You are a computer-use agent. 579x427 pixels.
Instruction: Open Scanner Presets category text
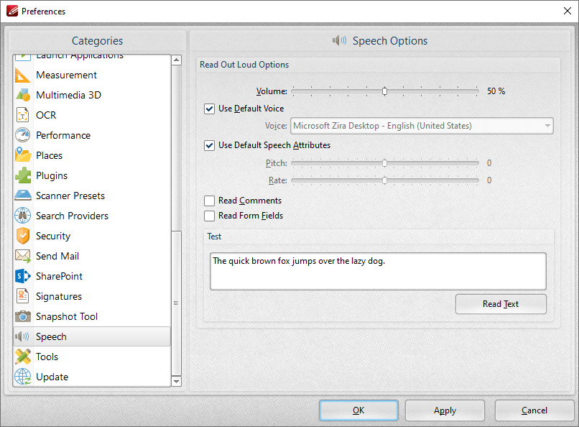pos(70,196)
